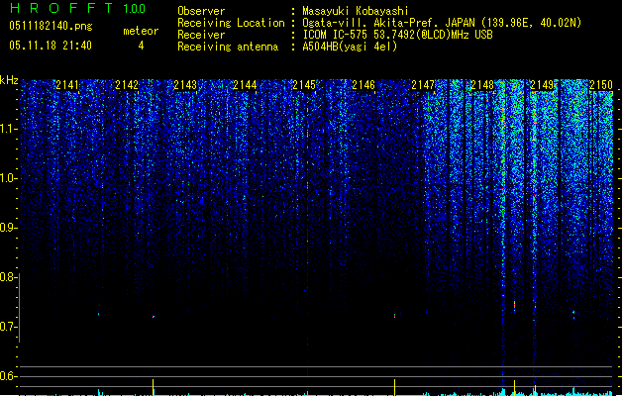623x396 pixels.
Task: Click the 0.7 kHz axis label
Action: (9, 327)
